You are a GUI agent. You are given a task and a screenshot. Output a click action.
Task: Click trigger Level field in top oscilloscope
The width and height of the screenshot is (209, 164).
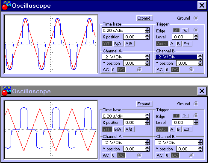click(183, 37)
